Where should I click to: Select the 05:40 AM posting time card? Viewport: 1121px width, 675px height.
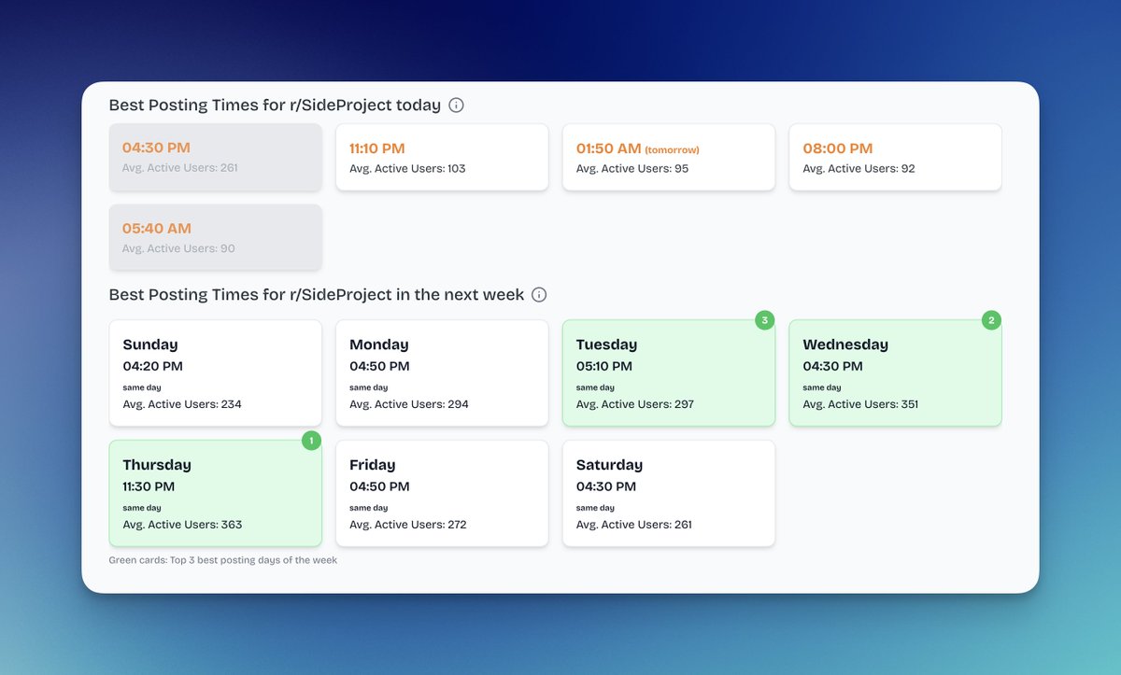(x=216, y=237)
